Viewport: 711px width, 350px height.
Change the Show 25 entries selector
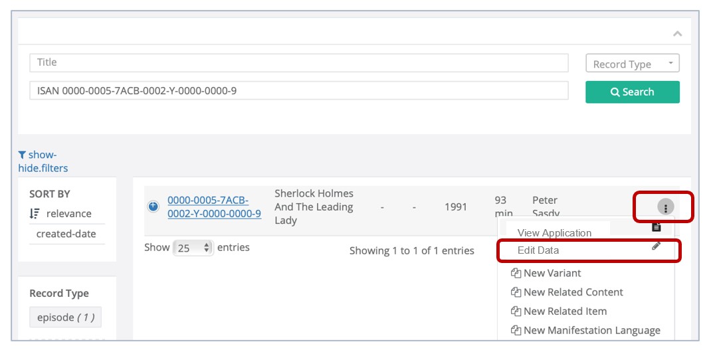click(x=193, y=248)
